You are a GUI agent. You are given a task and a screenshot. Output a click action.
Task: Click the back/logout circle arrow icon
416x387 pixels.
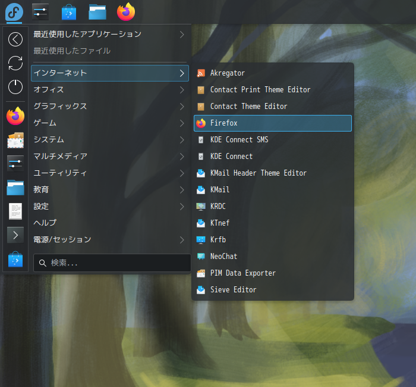[x=15, y=39]
